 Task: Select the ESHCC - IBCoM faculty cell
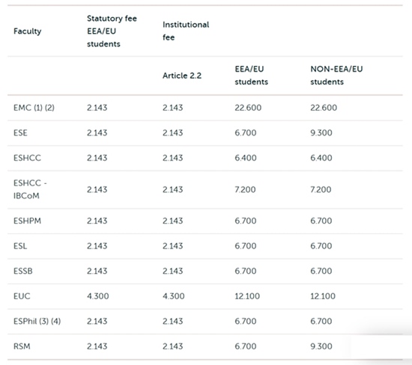[30, 189]
